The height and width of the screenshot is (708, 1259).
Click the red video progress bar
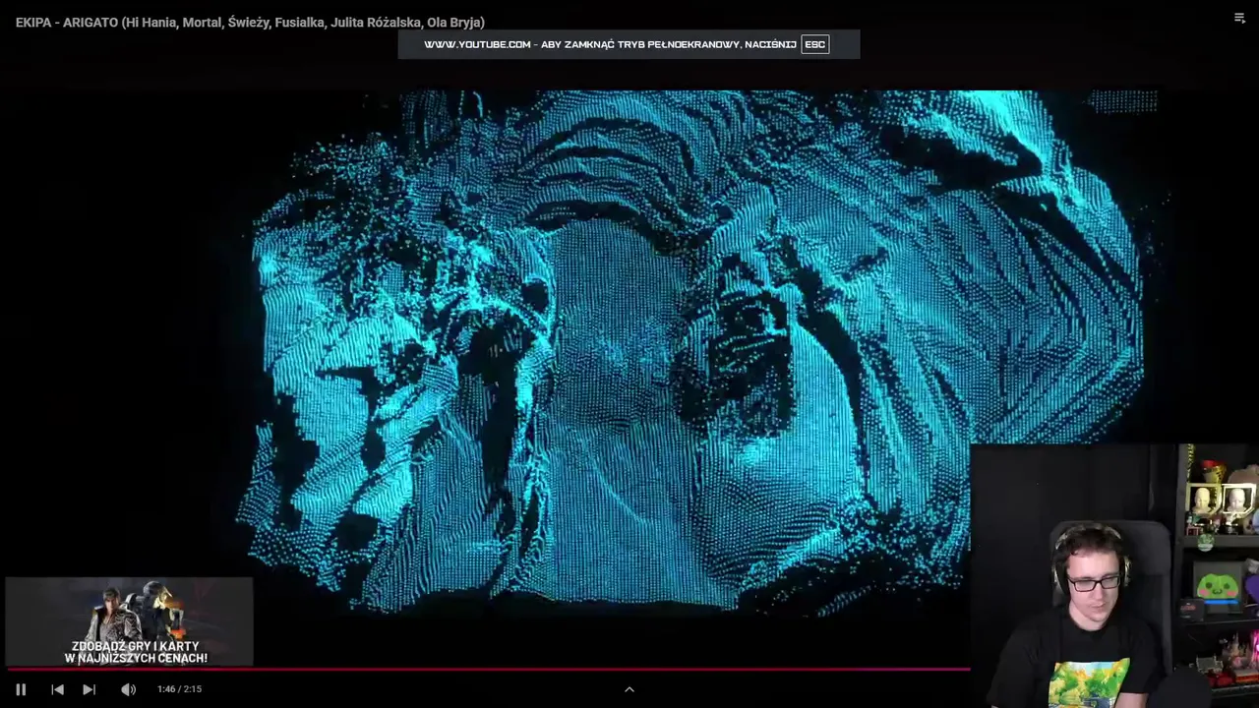(x=489, y=669)
